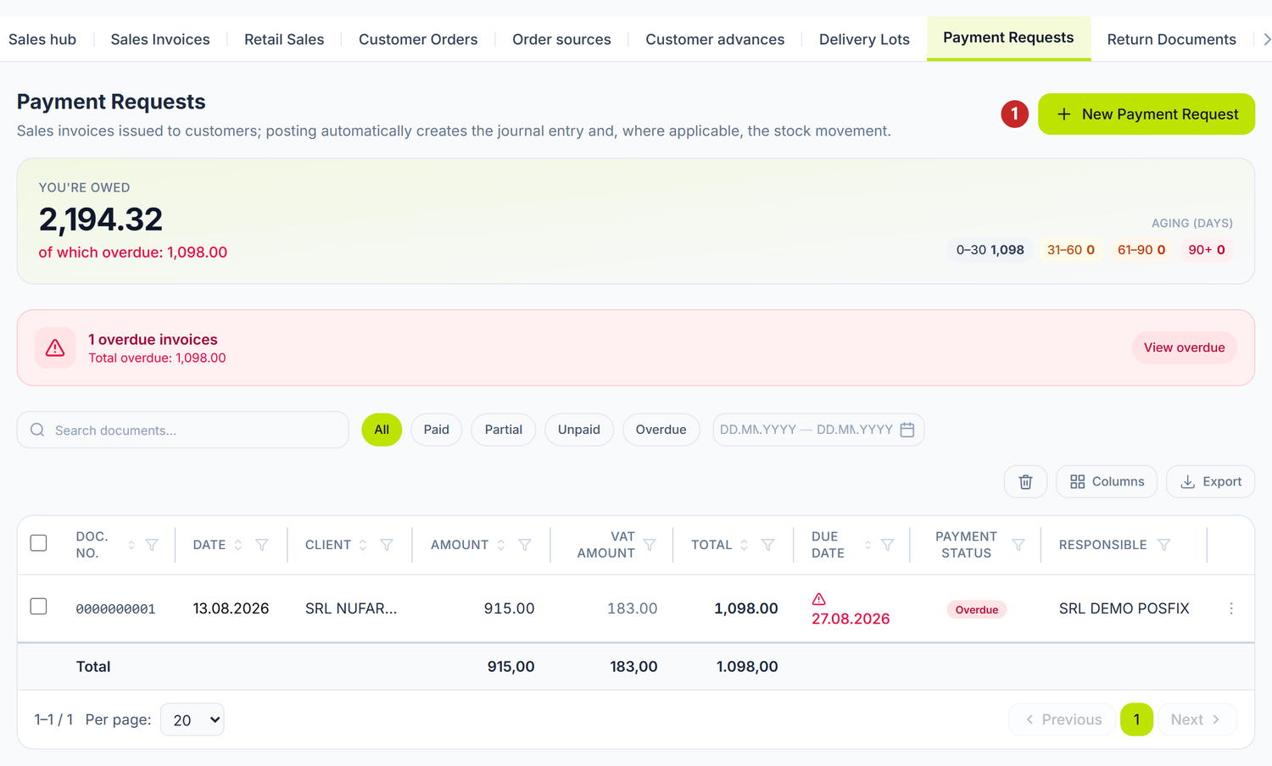Click New Payment Request button

coord(1146,114)
